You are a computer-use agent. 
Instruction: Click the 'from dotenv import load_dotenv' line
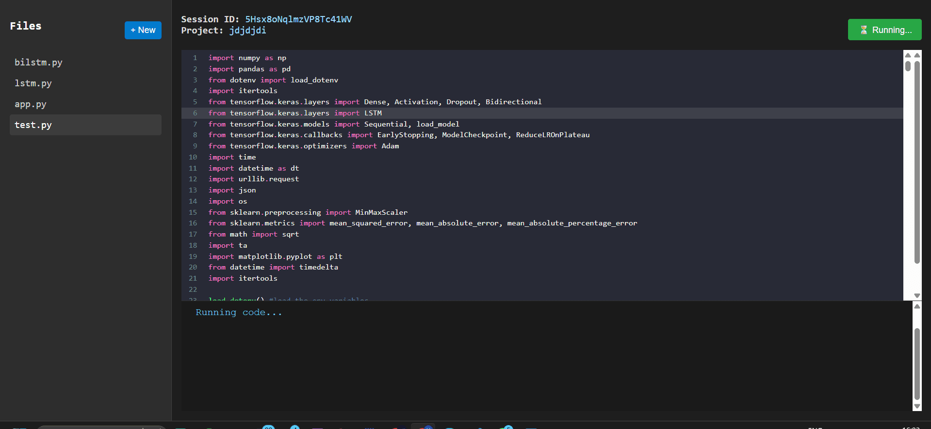273,80
